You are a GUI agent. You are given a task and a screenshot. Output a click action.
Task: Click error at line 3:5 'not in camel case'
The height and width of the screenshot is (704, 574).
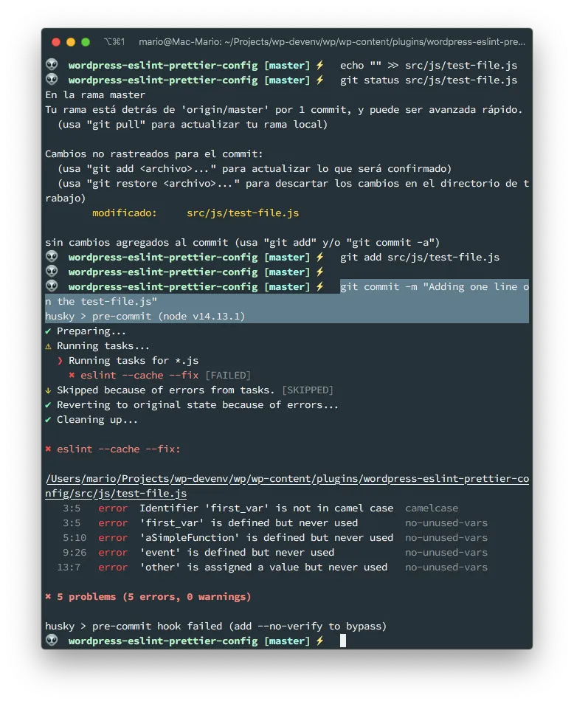click(x=266, y=508)
